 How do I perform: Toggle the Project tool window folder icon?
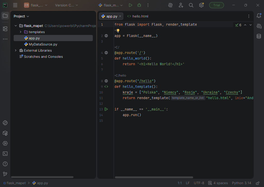[x=5, y=16]
